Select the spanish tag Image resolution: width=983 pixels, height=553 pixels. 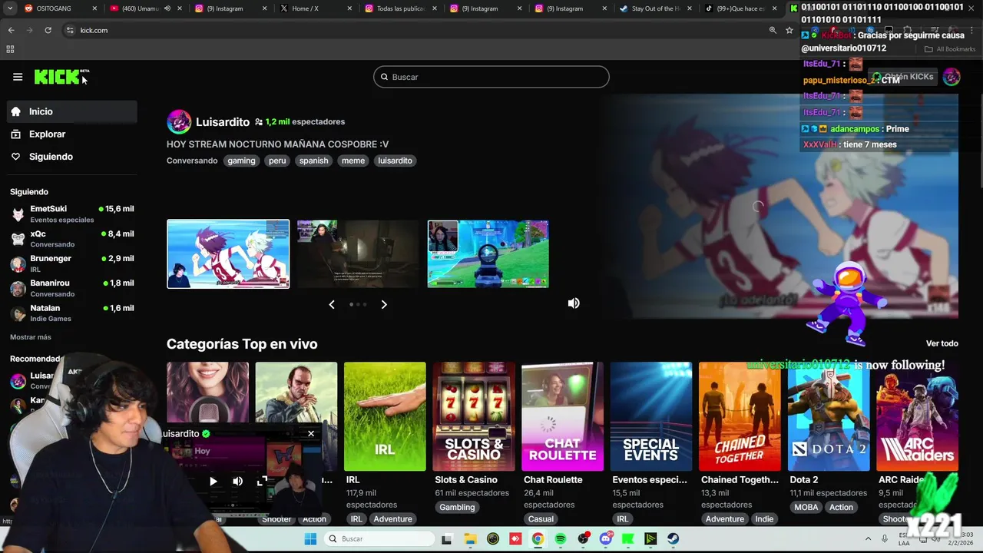(313, 161)
